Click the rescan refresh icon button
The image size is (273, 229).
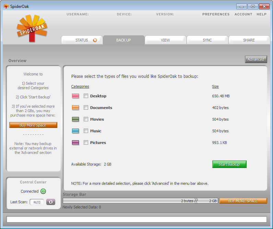point(51,202)
